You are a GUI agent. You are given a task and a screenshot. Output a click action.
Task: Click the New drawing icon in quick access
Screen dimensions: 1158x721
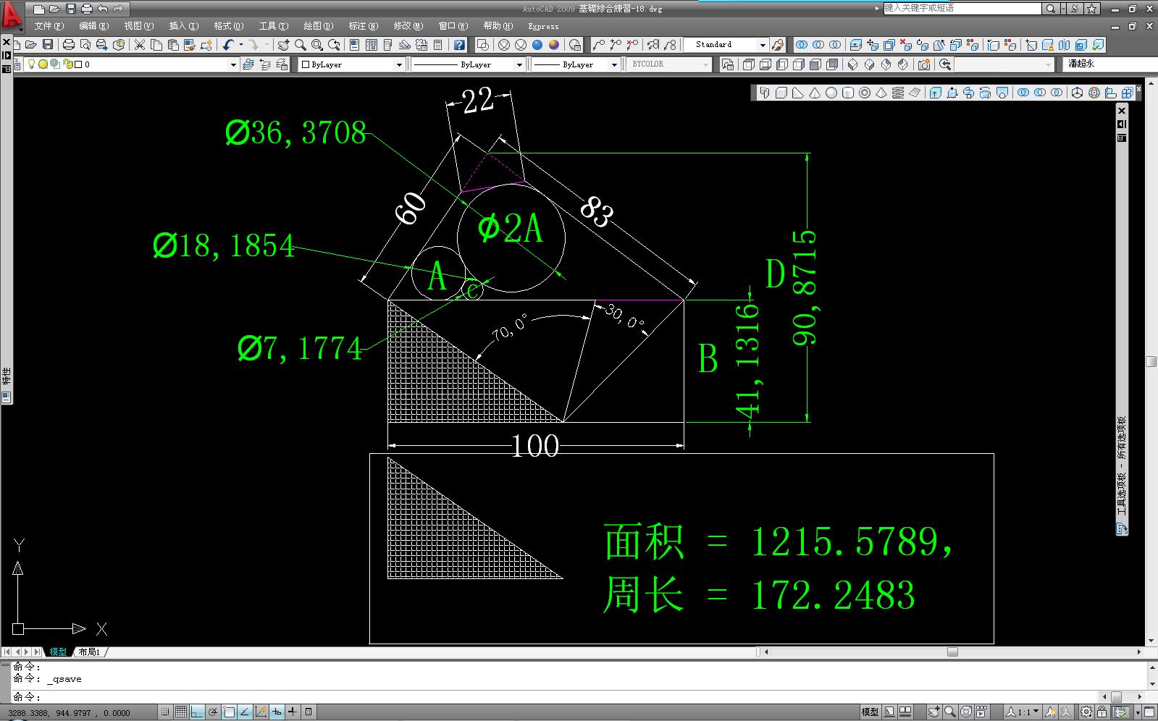pyautogui.click(x=39, y=9)
